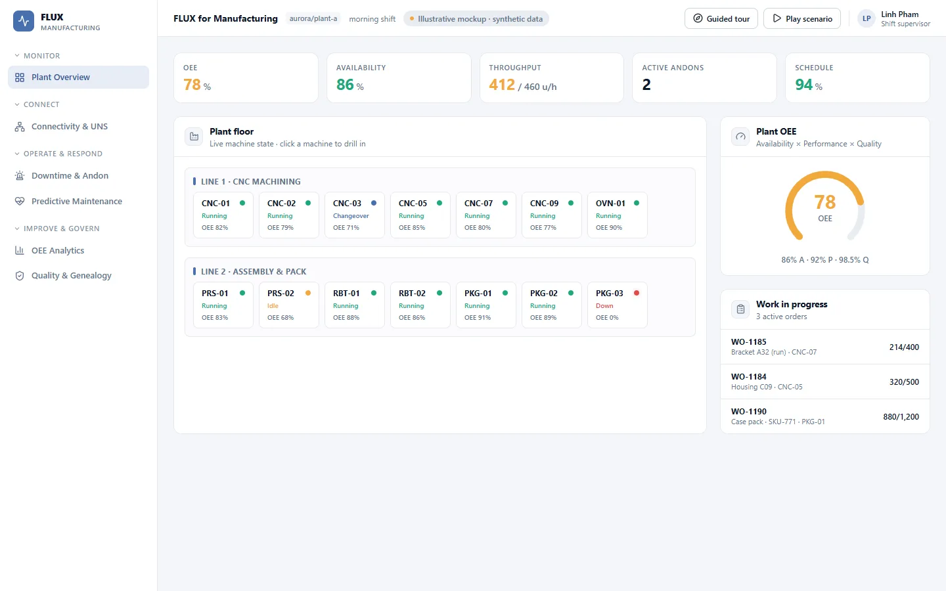Click the Work in progress clipboard icon
The image size is (946, 591).
point(740,309)
